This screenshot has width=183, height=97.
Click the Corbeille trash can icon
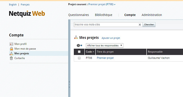(x=11, y=58)
